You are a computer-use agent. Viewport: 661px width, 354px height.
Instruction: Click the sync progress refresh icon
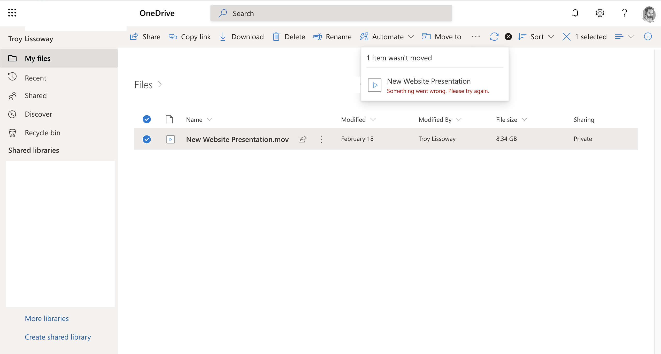[x=494, y=37]
